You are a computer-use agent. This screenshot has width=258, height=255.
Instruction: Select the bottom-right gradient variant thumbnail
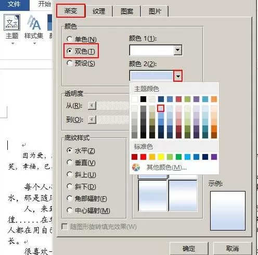click(x=183, y=196)
